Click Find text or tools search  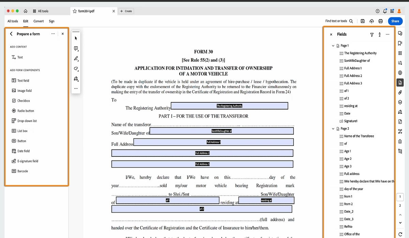(x=339, y=21)
